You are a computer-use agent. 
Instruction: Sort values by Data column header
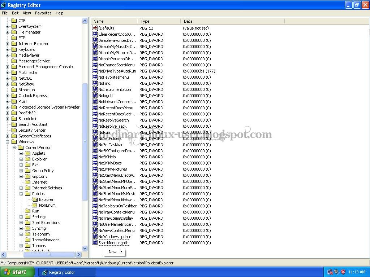(232, 21)
